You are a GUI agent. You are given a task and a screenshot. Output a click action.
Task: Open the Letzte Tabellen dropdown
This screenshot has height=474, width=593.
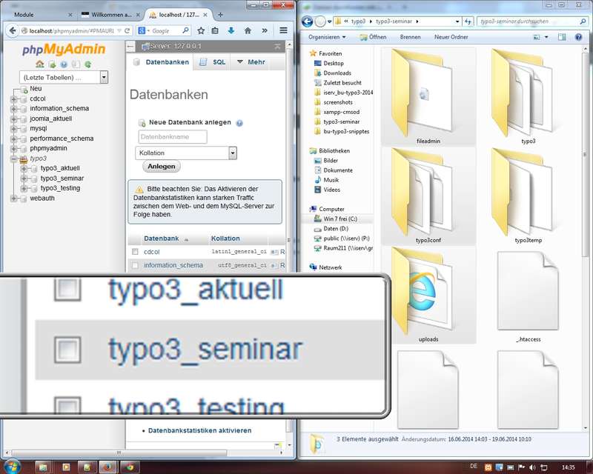104,77
